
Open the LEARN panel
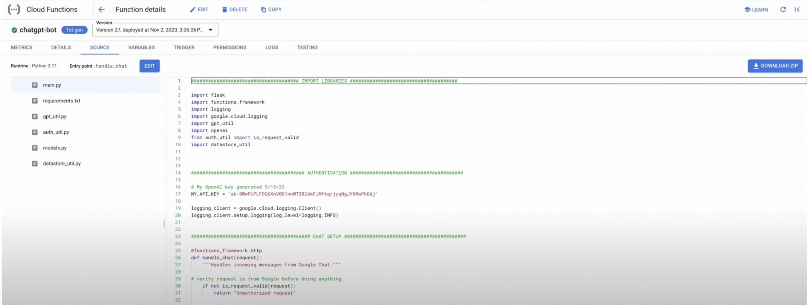tap(756, 9)
